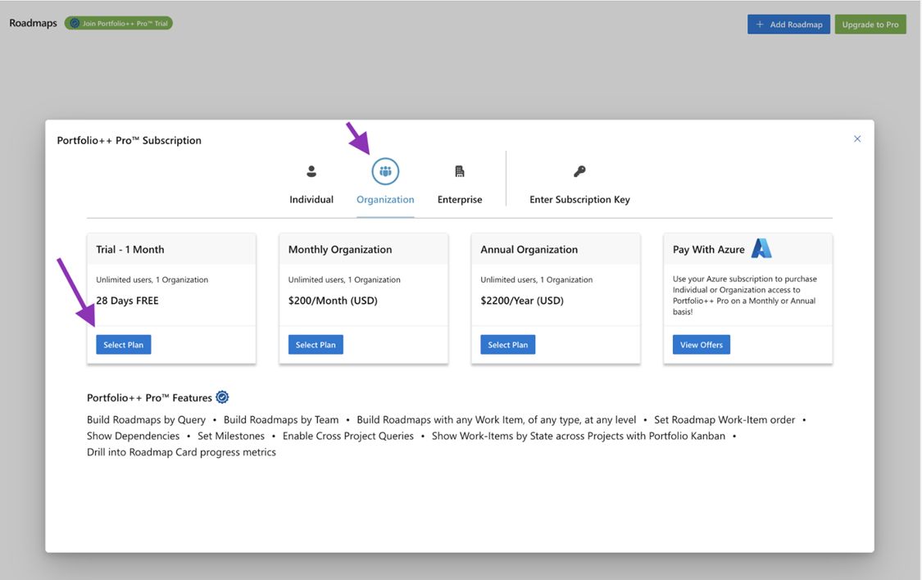
Task: Click the plus icon on Add Roadmap
Action: pyautogui.click(x=760, y=25)
